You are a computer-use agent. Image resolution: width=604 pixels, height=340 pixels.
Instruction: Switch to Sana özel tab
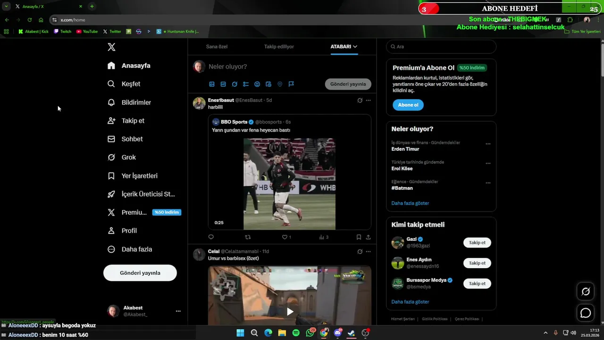pos(217,47)
